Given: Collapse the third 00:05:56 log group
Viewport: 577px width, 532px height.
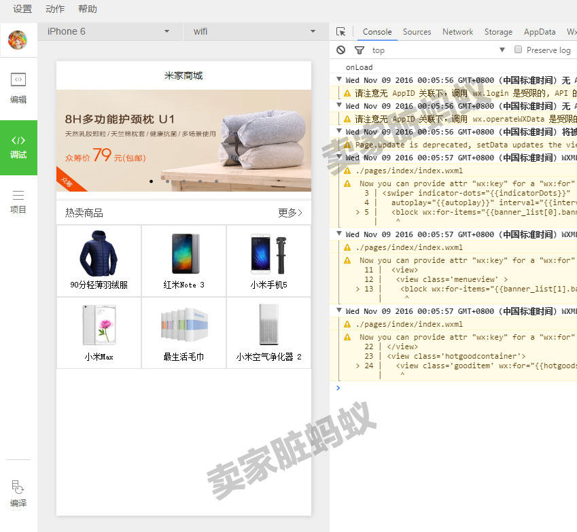Looking at the screenshot, I should [339, 131].
